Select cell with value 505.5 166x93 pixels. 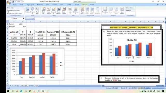click(68, 44)
